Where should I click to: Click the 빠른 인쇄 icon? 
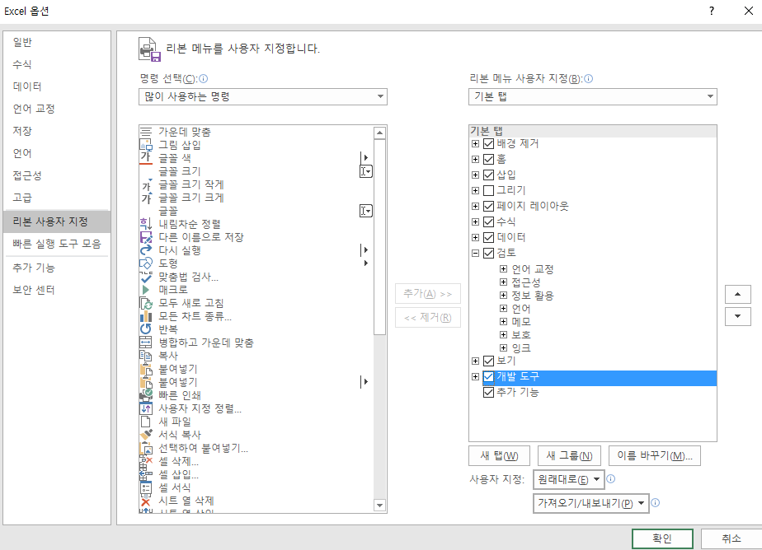pyautogui.click(x=146, y=395)
